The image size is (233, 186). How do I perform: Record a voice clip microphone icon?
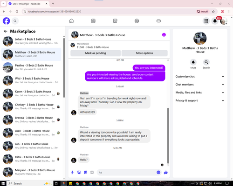click(x=72, y=173)
